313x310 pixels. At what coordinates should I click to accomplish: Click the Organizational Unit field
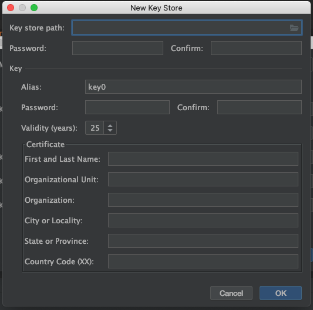pos(203,179)
